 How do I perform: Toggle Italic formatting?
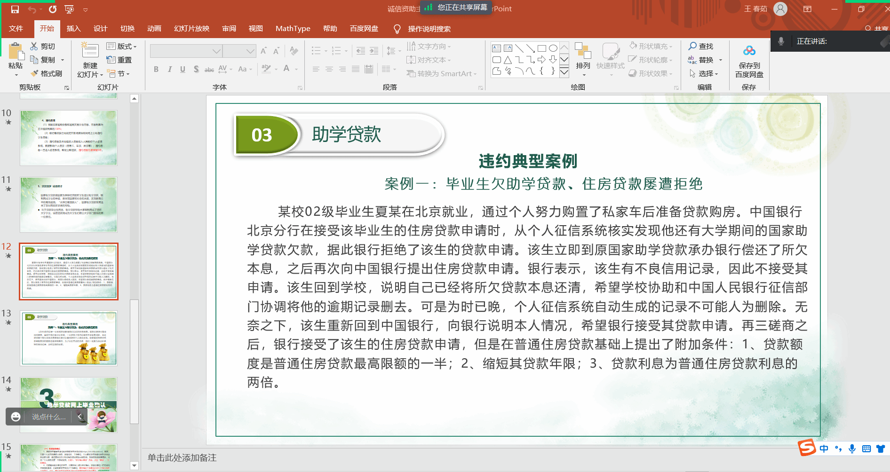click(x=169, y=69)
